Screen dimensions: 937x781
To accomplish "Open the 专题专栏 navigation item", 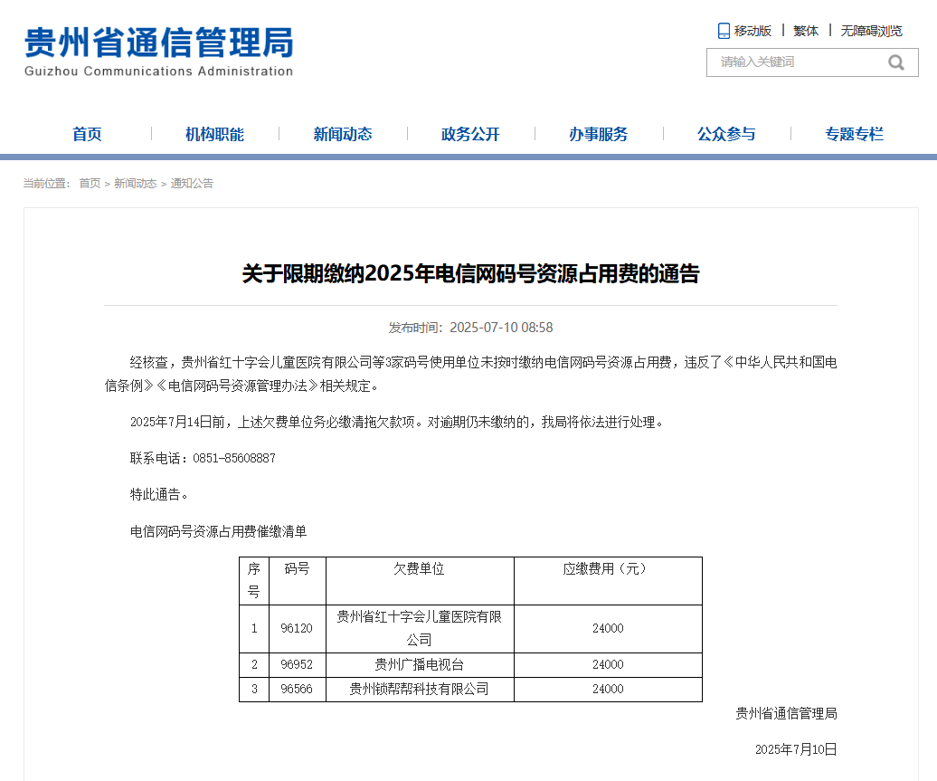I will 855,134.
